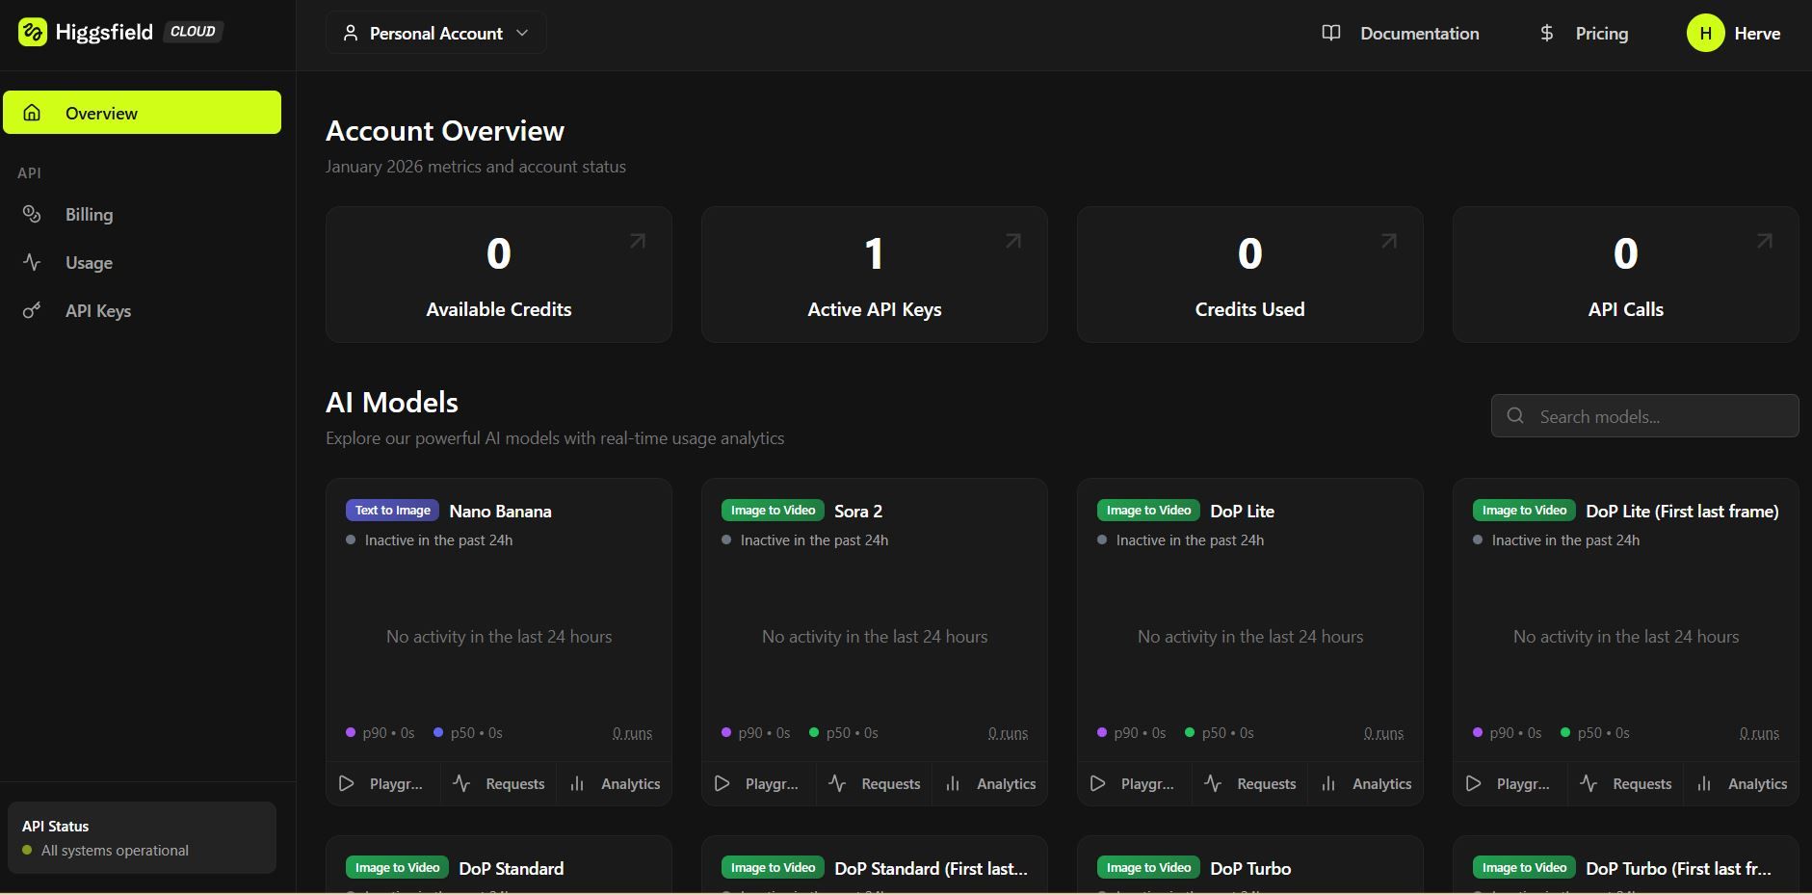Click the 0 runs link on Nano Banana
Viewport: 1812px width, 895px height.
click(632, 733)
